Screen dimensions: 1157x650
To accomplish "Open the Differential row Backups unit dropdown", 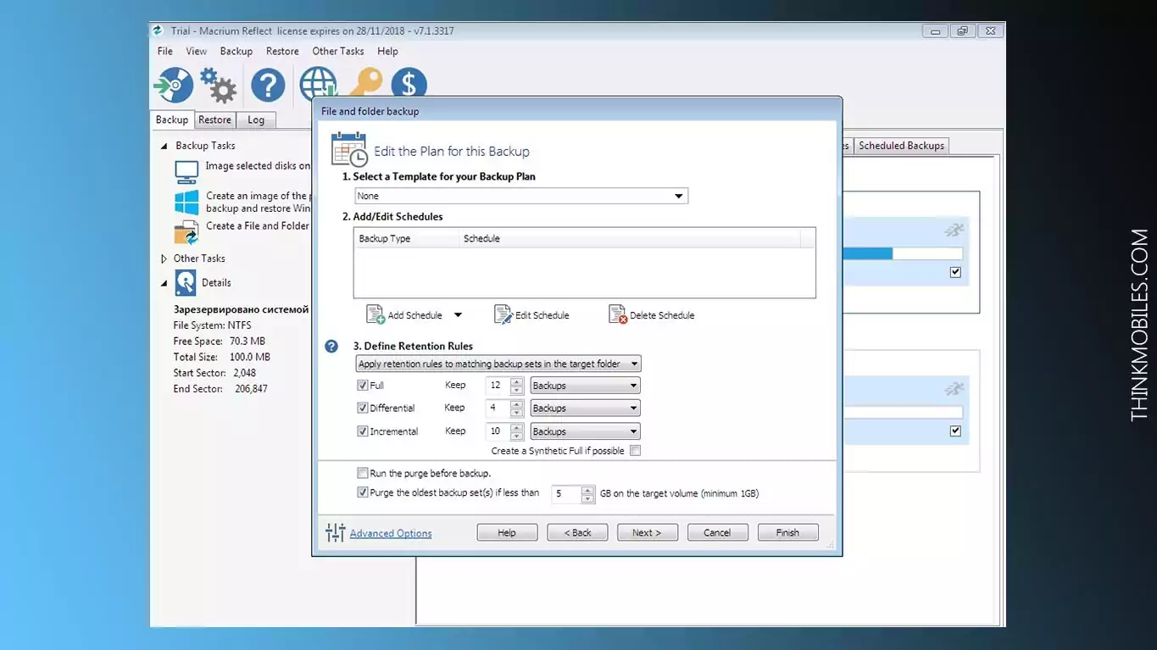I will tap(585, 408).
